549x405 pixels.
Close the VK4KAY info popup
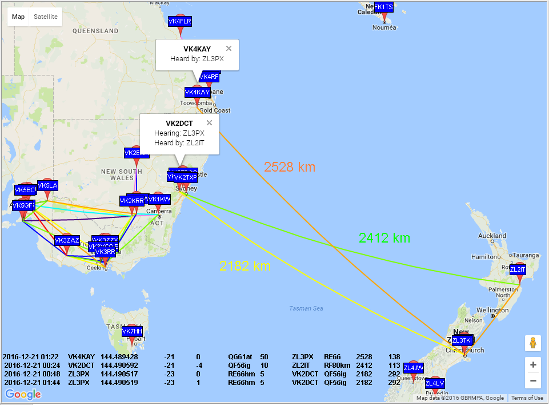229,49
